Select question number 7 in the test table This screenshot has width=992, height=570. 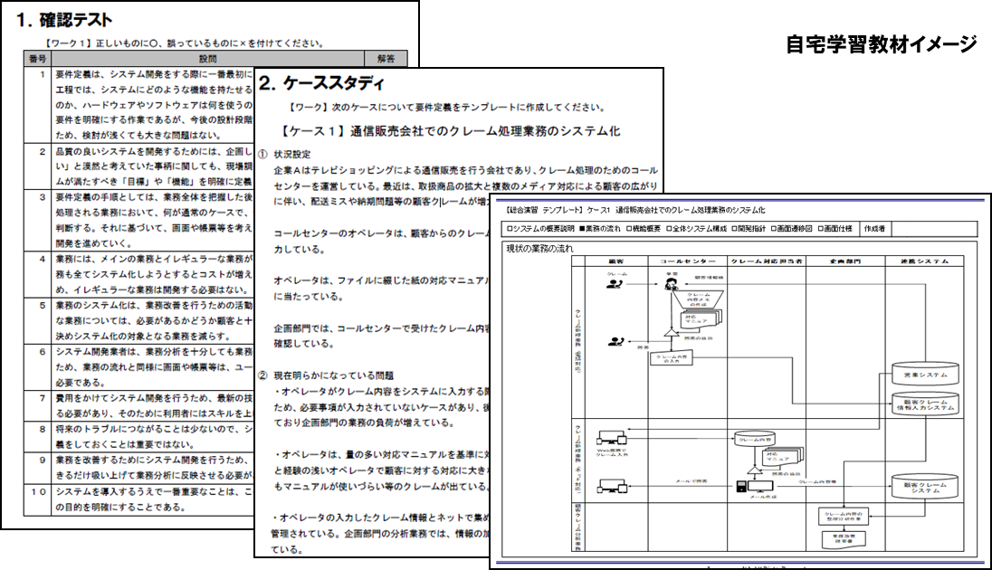(43, 398)
